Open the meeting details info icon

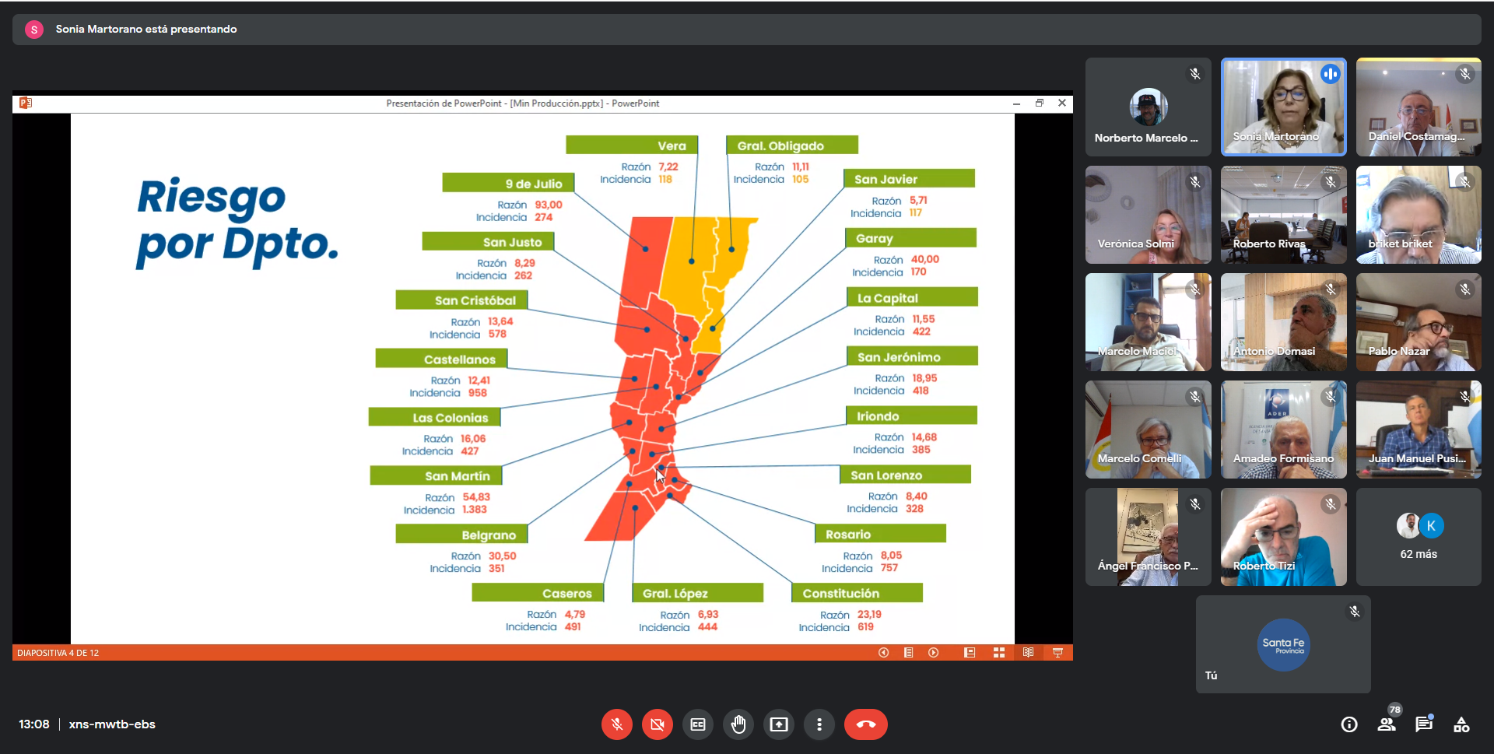[1349, 724]
